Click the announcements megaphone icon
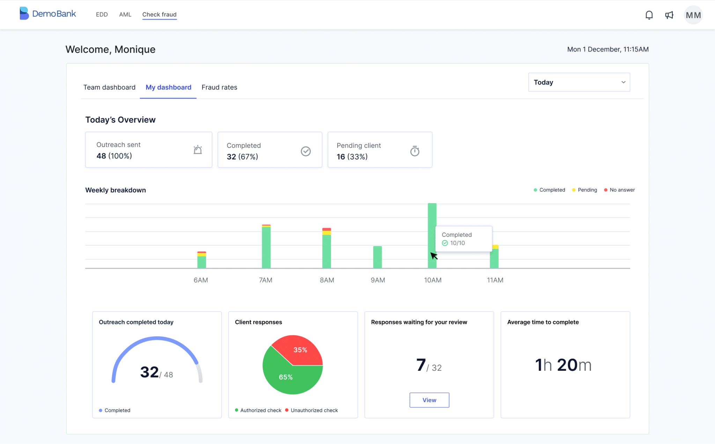 669,15
